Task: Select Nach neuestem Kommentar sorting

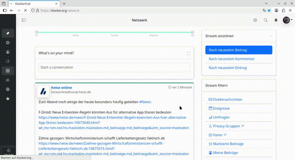Action: (x=231, y=59)
